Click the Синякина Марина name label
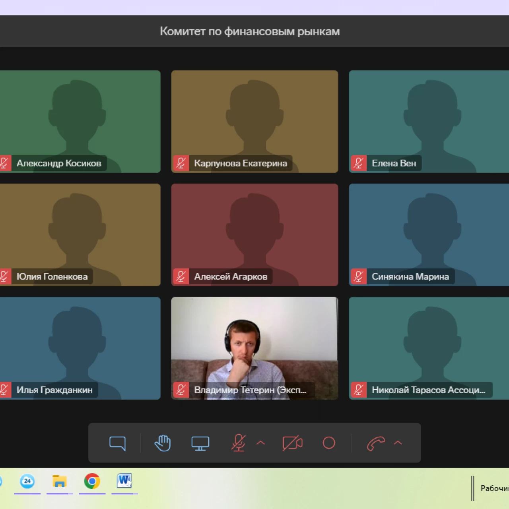The width and height of the screenshot is (509, 509). (x=410, y=276)
